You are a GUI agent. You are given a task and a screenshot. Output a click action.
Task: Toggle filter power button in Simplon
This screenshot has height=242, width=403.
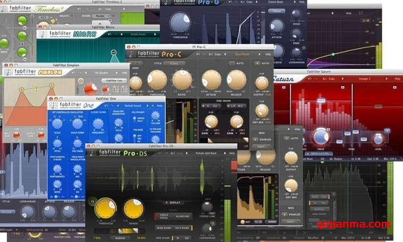pyautogui.click(x=81, y=81)
